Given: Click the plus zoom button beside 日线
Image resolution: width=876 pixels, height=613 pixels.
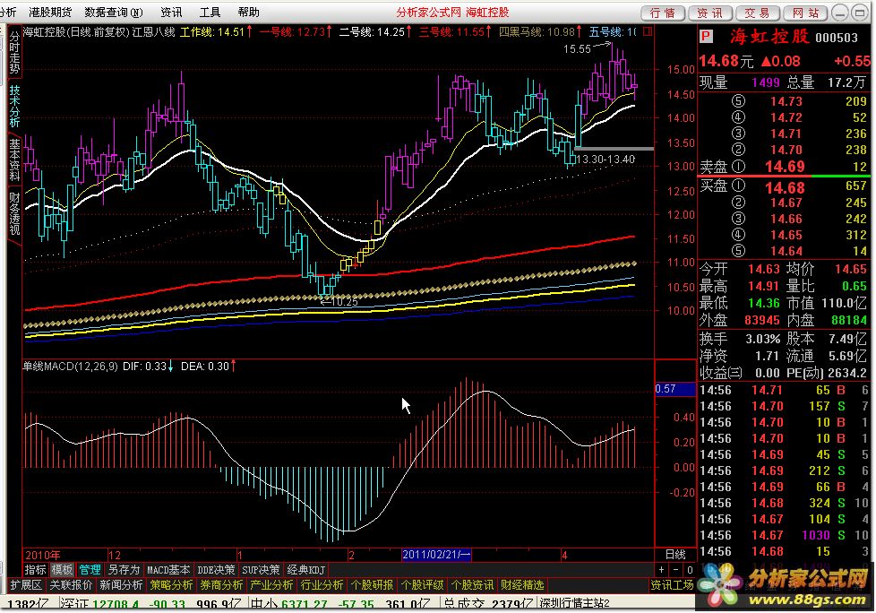Looking at the screenshot, I should [661, 570].
